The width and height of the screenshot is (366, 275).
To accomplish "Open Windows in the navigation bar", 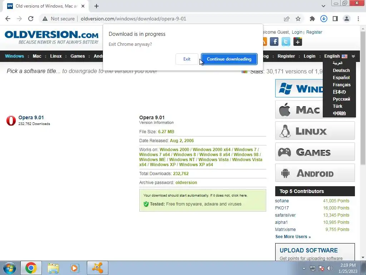I will (14, 56).
